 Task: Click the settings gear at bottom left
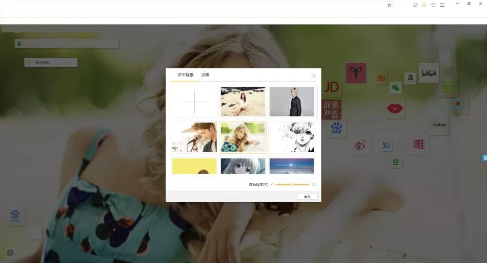click(x=10, y=253)
